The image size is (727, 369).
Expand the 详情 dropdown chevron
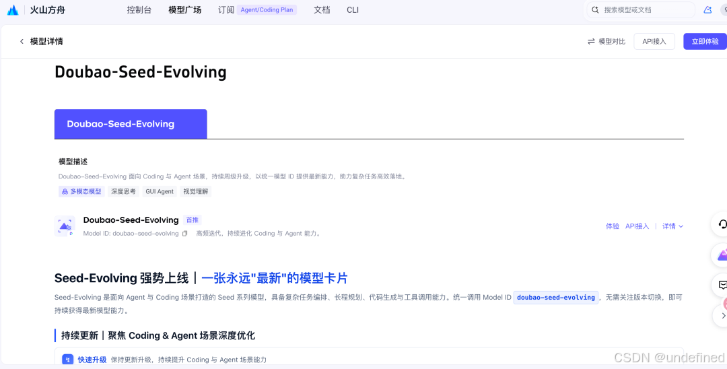coord(681,226)
